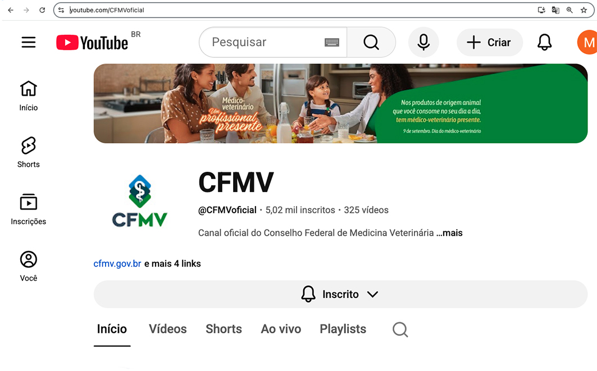Open the Ao vivo tab
Image resolution: width=597 pixels, height=371 pixels.
coord(281,329)
